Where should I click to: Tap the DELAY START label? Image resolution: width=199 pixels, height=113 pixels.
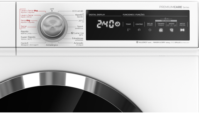[150, 25]
